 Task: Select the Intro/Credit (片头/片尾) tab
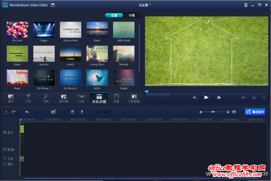point(99,98)
